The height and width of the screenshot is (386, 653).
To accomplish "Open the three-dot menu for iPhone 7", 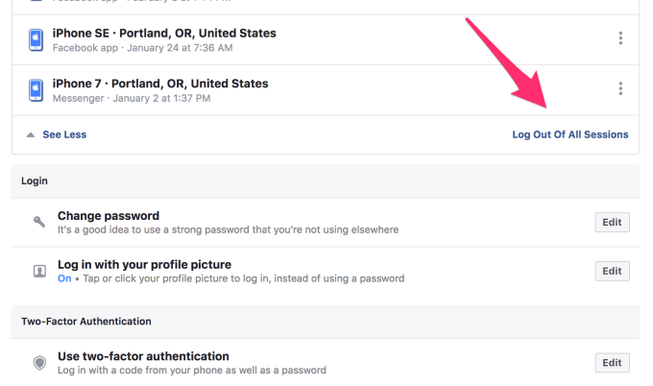I will 620,88.
